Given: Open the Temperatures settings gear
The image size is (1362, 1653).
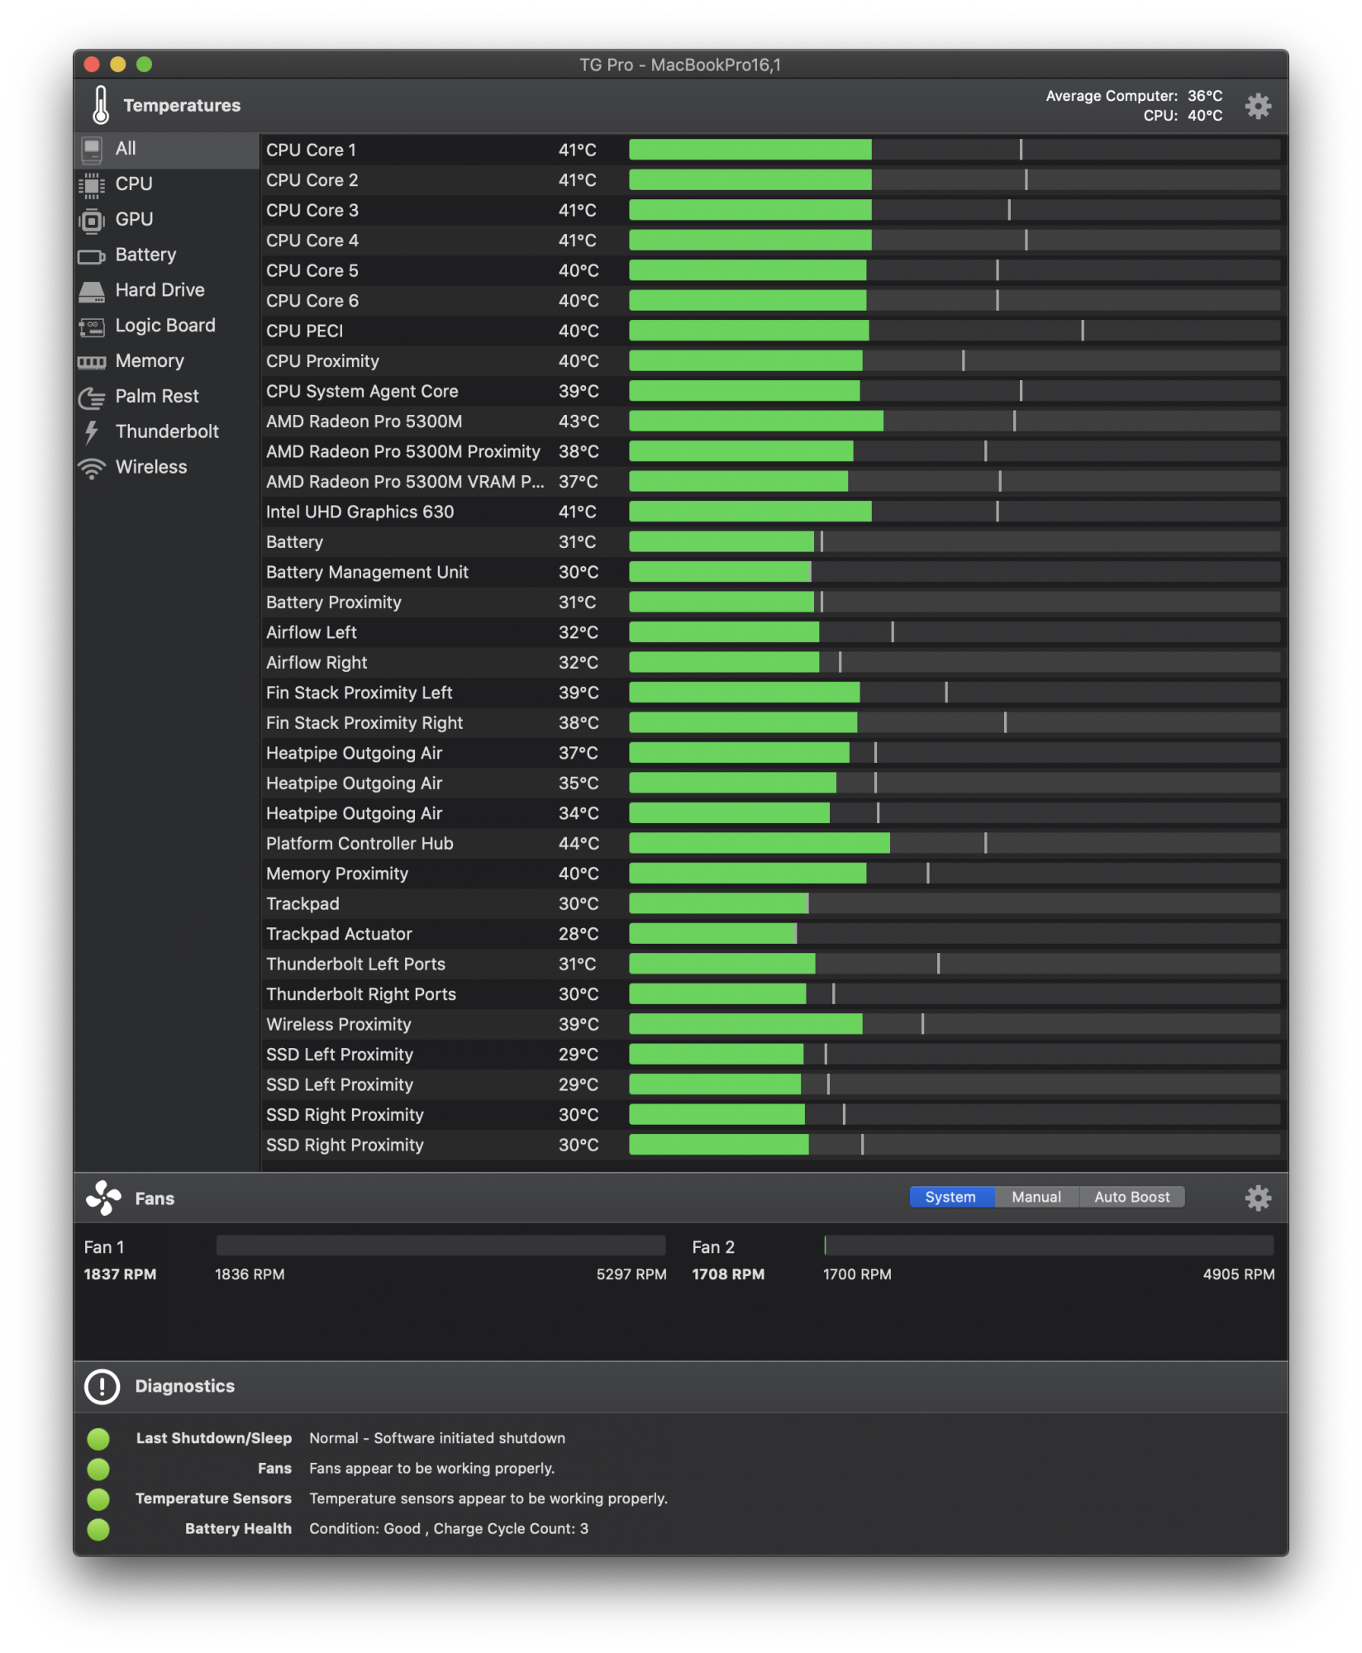Looking at the screenshot, I should [1258, 106].
